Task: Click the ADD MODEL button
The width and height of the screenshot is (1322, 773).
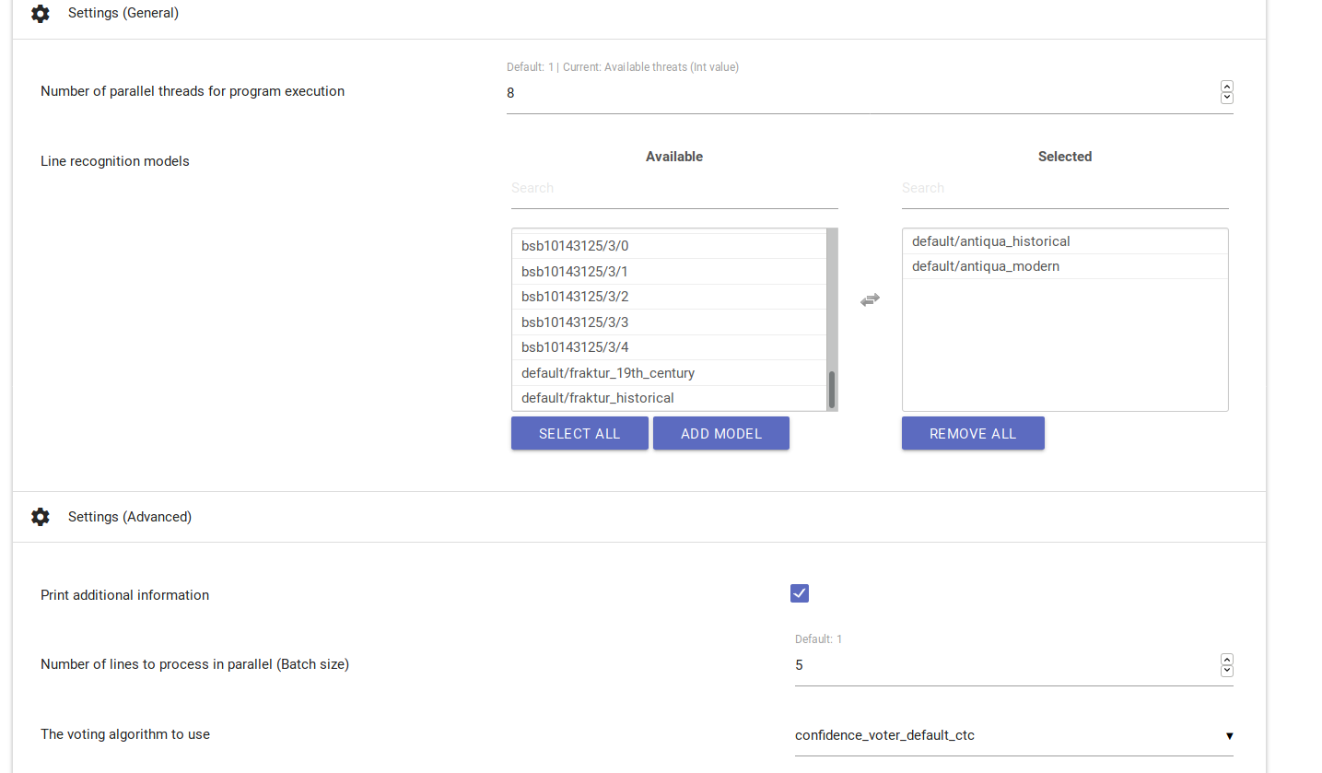Action: (721, 433)
